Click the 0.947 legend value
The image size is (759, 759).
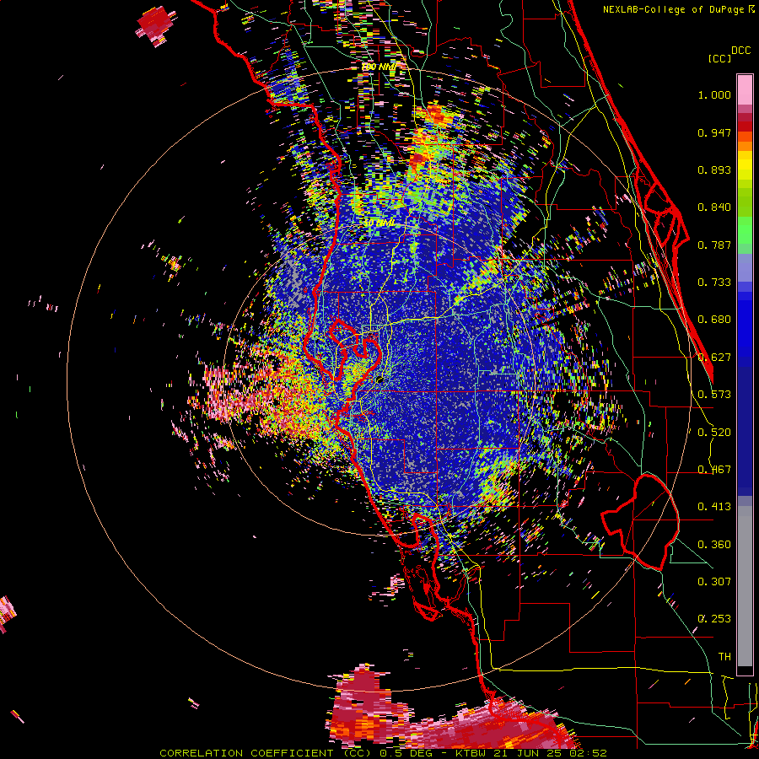pyautogui.click(x=714, y=132)
